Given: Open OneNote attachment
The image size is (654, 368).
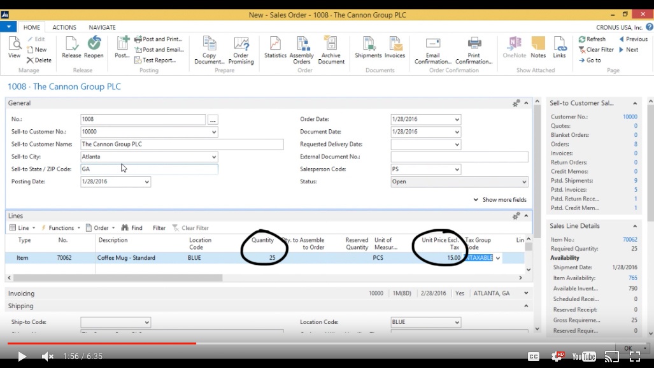Looking at the screenshot, I should [515, 47].
